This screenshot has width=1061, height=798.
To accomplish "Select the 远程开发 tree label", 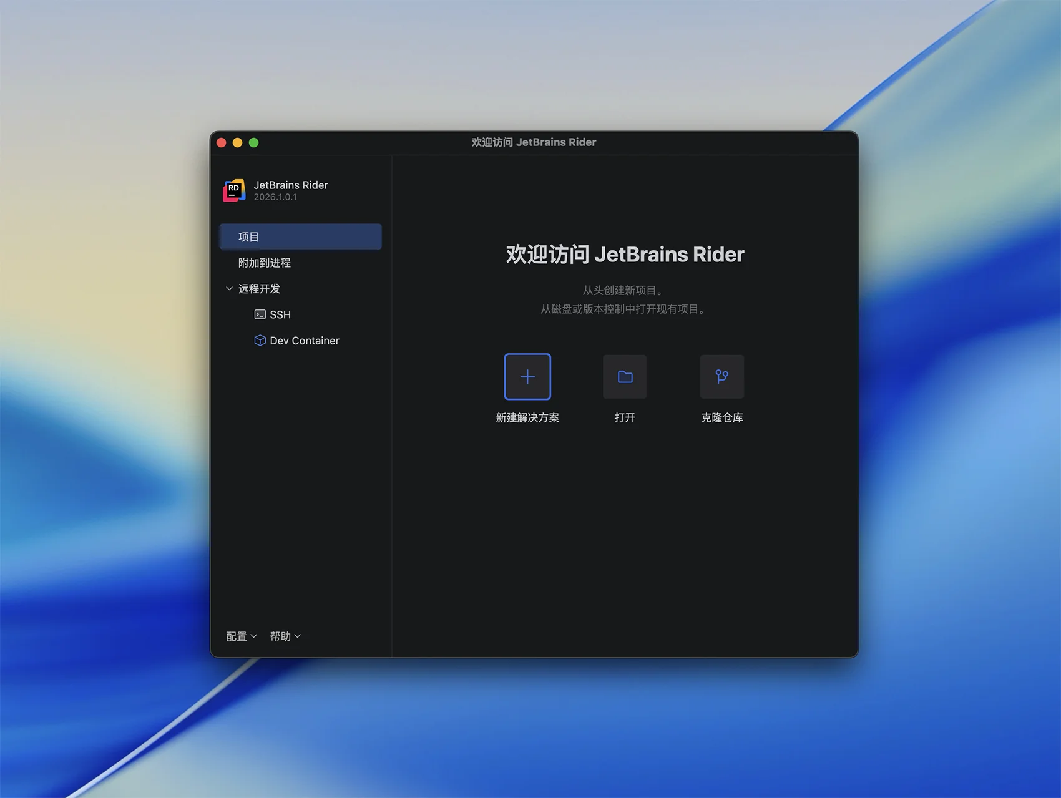I will coord(259,289).
